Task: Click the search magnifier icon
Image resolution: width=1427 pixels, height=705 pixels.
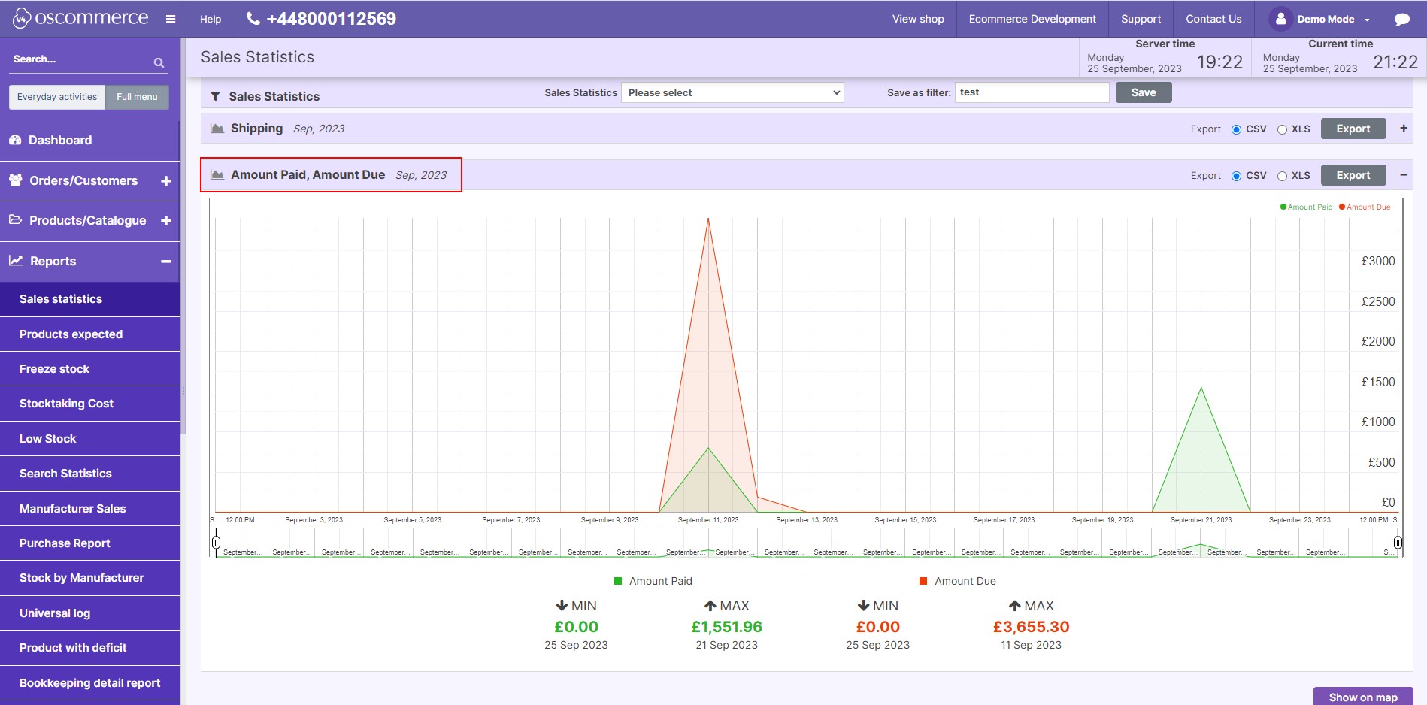Action: [x=159, y=62]
